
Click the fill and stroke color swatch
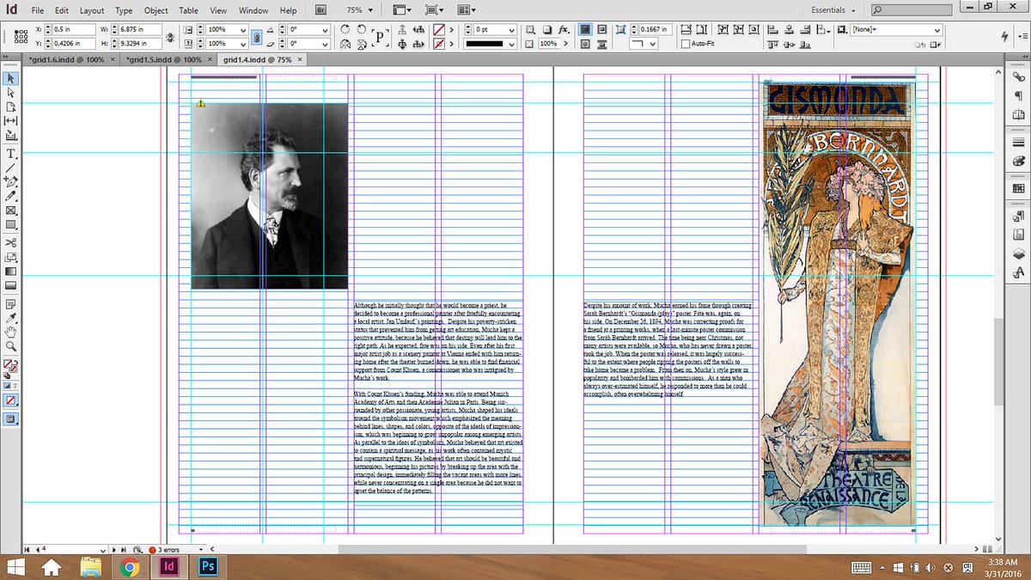point(12,367)
